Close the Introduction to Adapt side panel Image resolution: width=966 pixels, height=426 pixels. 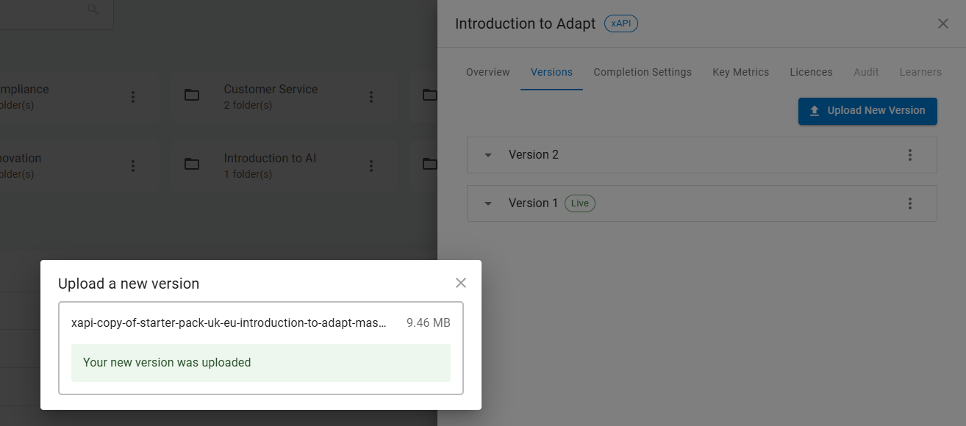[943, 24]
